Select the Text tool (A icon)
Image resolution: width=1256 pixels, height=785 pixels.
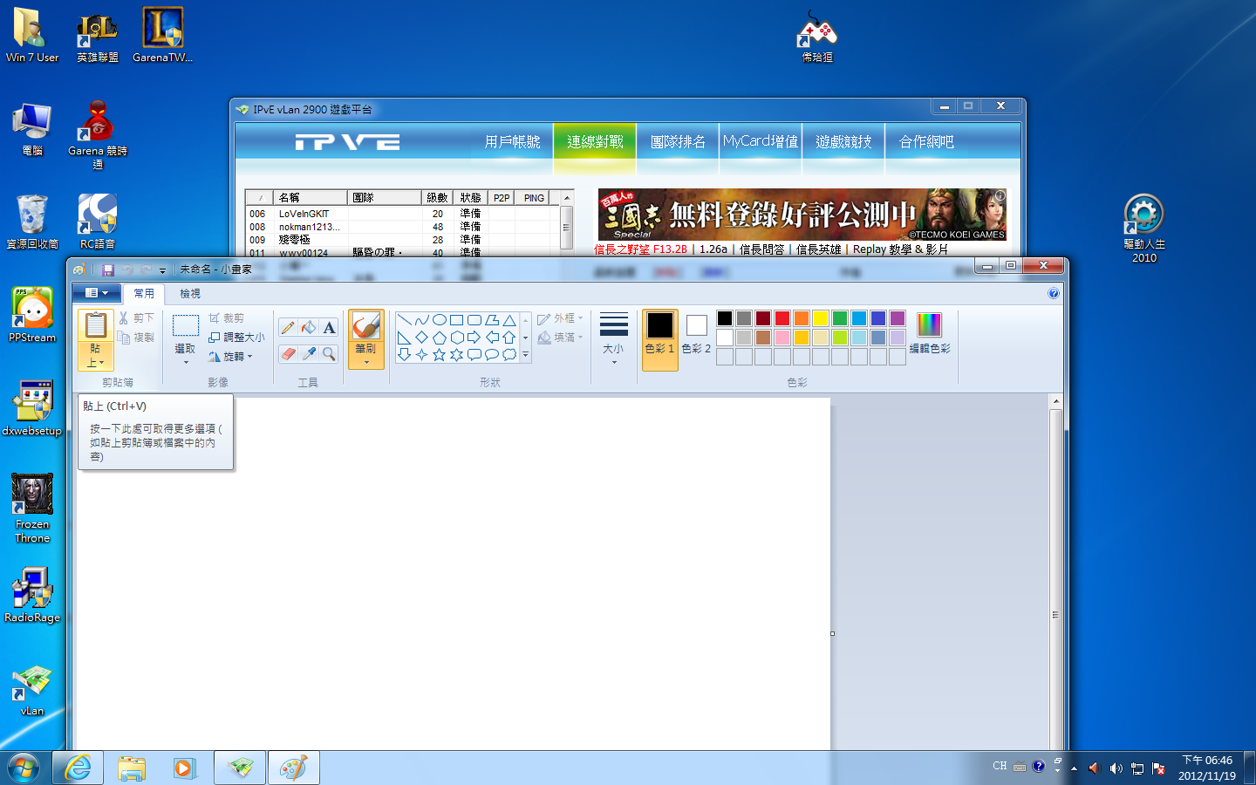[329, 328]
